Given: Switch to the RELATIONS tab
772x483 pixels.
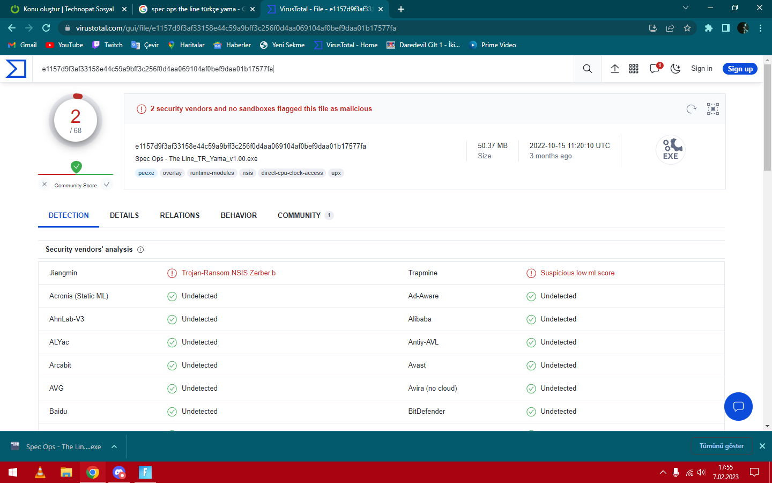Looking at the screenshot, I should point(180,215).
